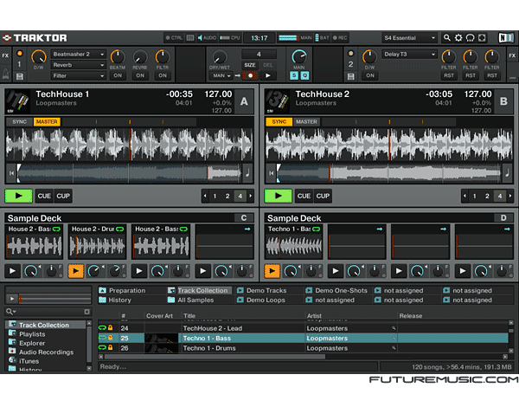Click the loop icon on House 2 - Drum sample
This screenshot has width=519, height=407.
coord(120,229)
